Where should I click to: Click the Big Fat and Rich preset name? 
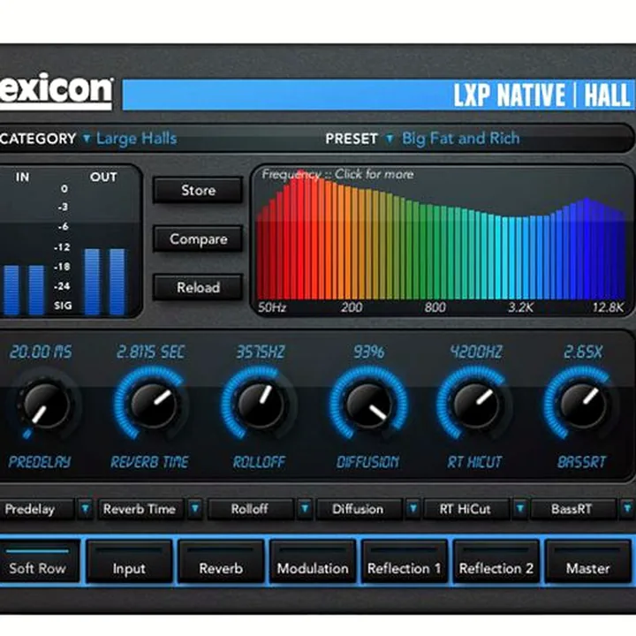tap(461, 139)
